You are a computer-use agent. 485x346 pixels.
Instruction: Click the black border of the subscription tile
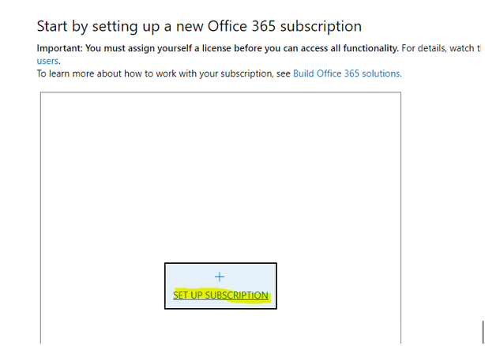click(165, 286)
